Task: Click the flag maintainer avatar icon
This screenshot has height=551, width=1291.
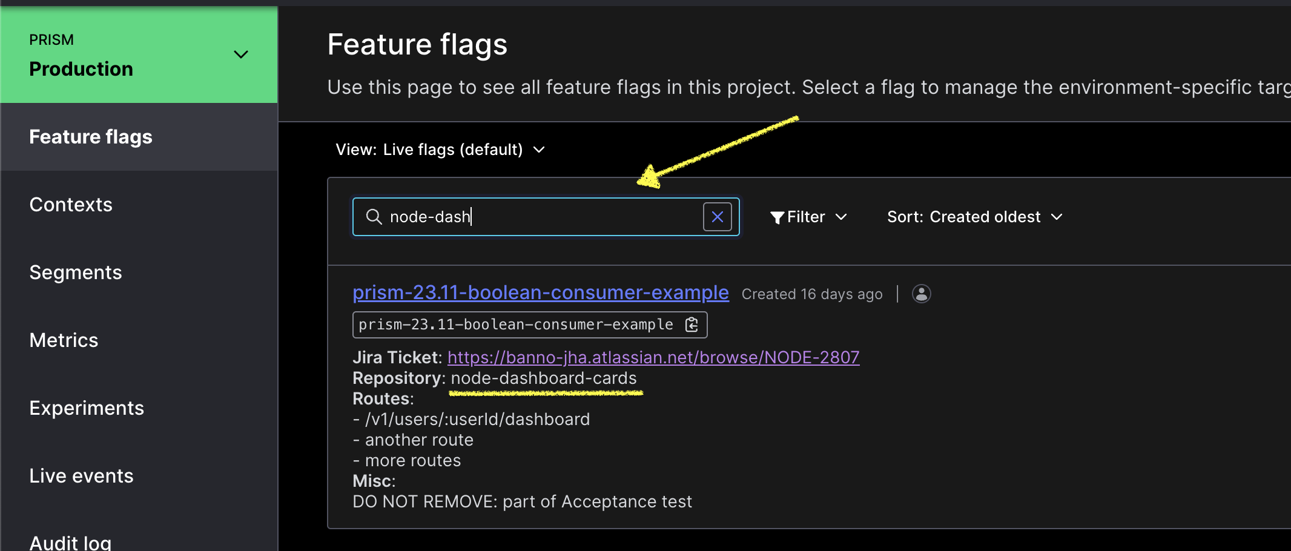Action: 921,294
